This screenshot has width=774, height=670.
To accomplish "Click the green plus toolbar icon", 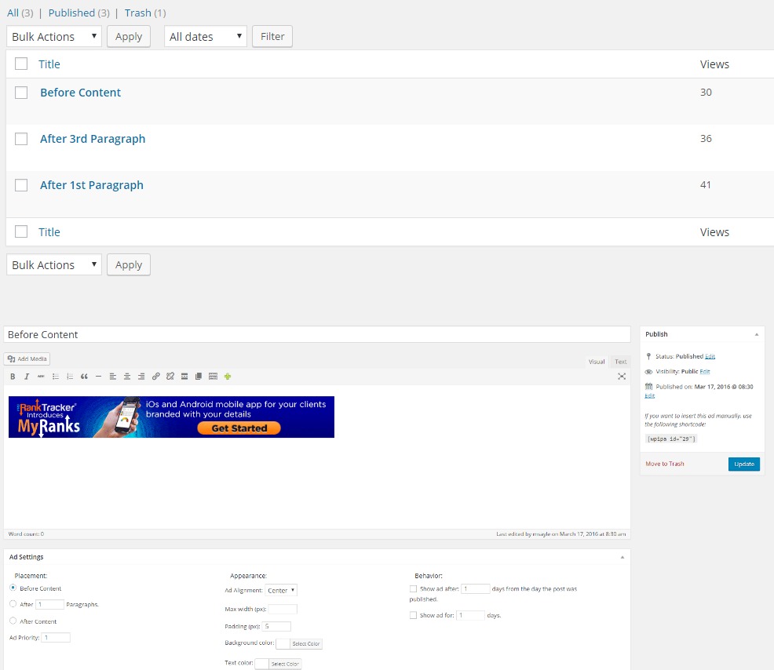I will (x=228, y=377).
